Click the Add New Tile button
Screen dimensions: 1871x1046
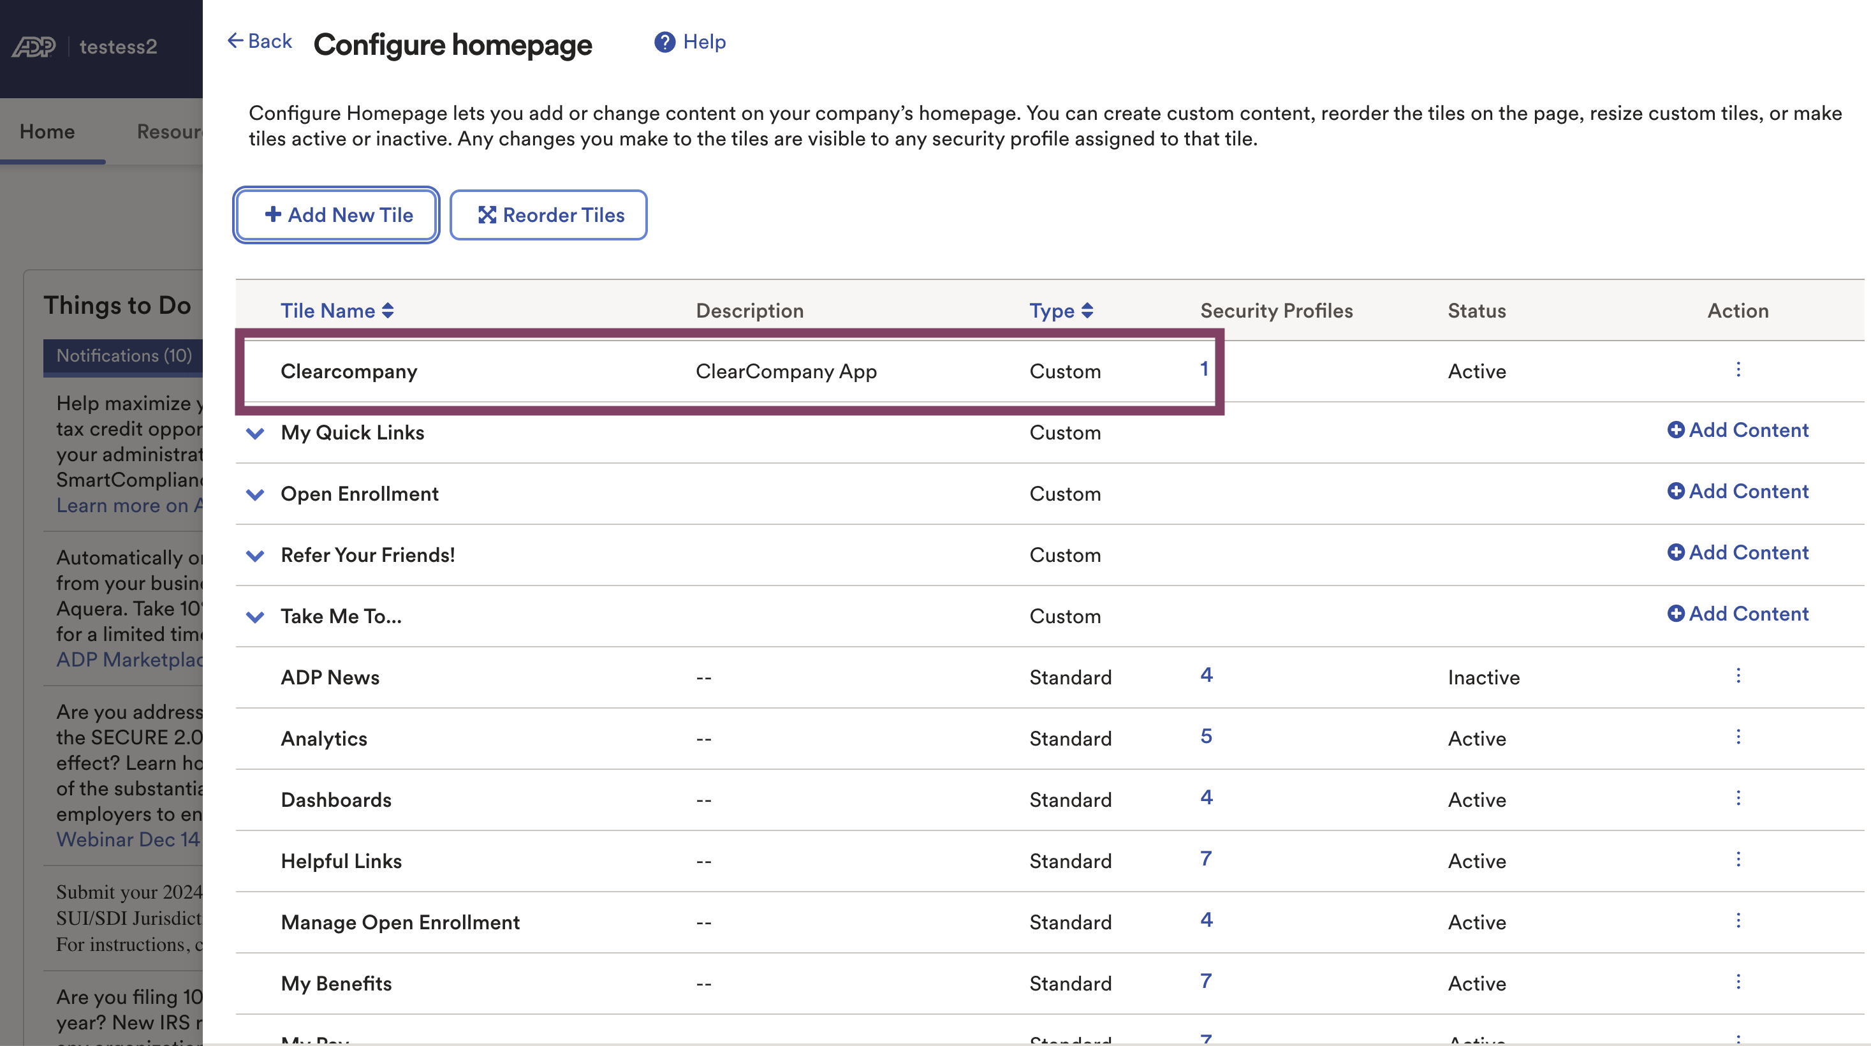click(336, 215)
